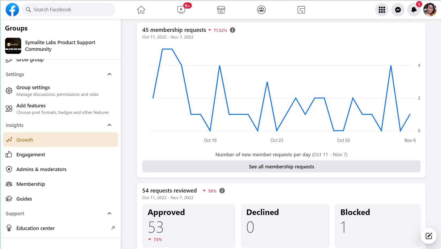Open the Education center link
Viewport: 441px width, 249px height.
(35, 228)
